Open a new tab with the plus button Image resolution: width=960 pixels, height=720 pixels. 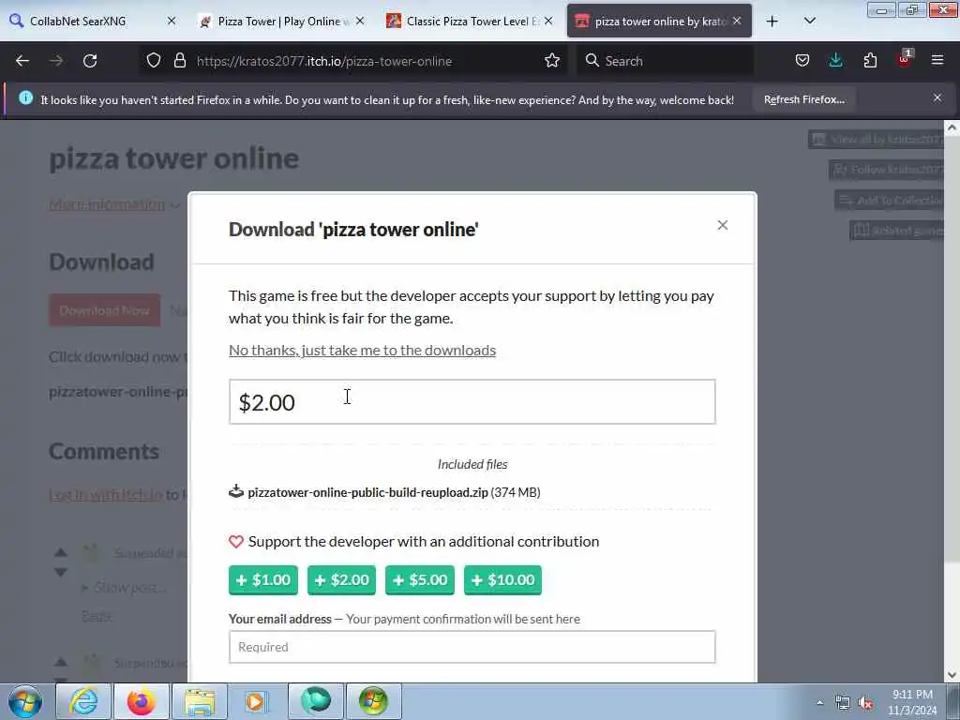(x=772, y=22)
